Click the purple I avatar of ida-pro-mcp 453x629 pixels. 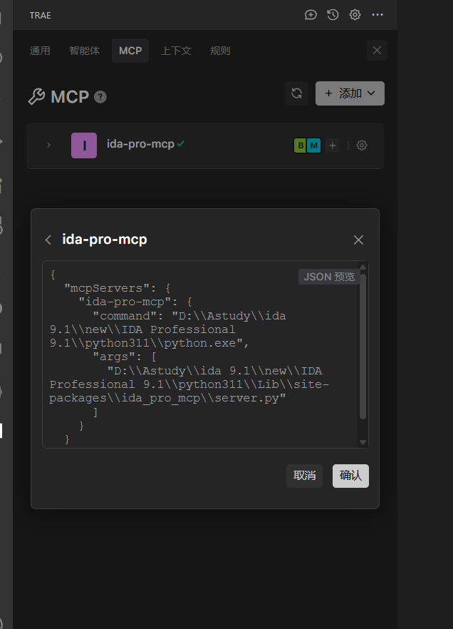point(84,145)
